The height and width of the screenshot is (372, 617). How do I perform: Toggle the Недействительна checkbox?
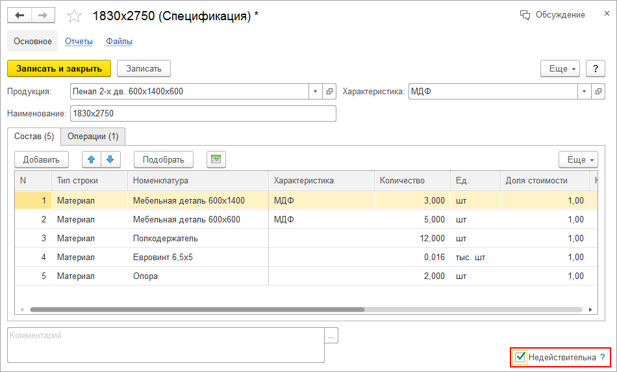(520, 357)
